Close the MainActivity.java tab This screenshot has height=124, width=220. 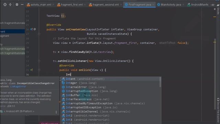(x=183, y=4)
